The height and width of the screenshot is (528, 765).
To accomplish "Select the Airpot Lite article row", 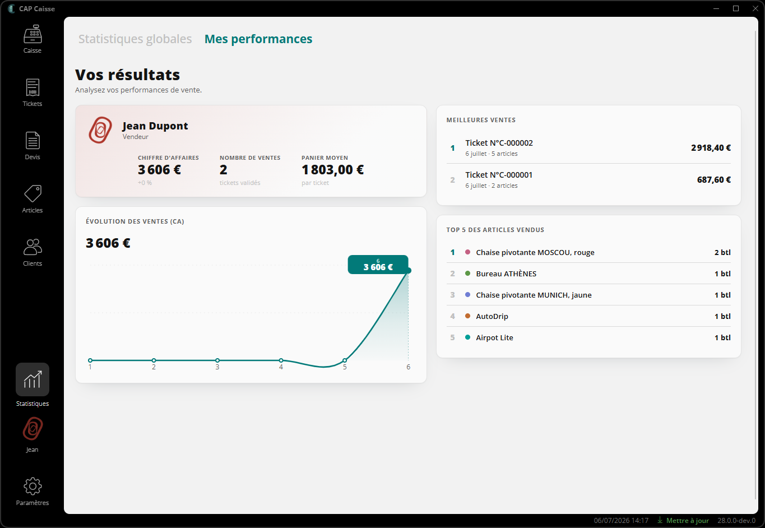I will pyautogui.click(x=588, y=337).
